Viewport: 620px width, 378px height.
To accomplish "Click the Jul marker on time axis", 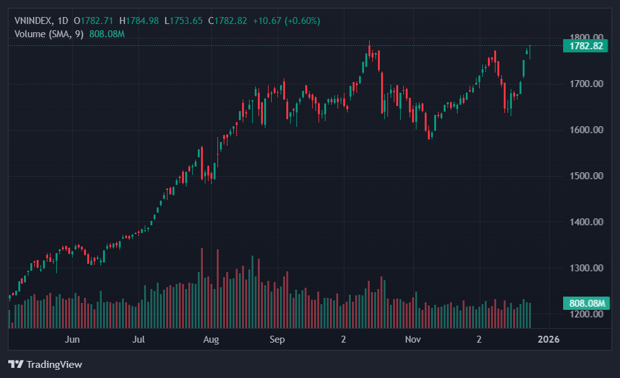I will 139,340.
